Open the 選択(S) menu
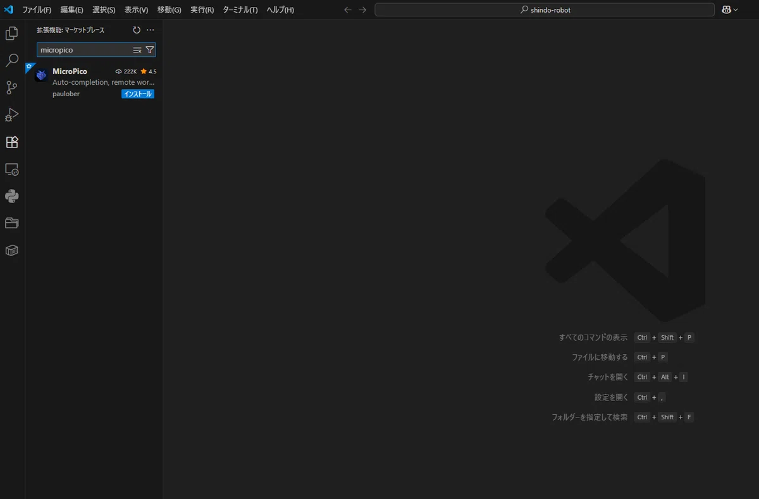Viewport: 759px width, 499px height. 104,10
